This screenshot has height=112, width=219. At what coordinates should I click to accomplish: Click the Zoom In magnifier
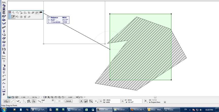click(x=49, y=97)
